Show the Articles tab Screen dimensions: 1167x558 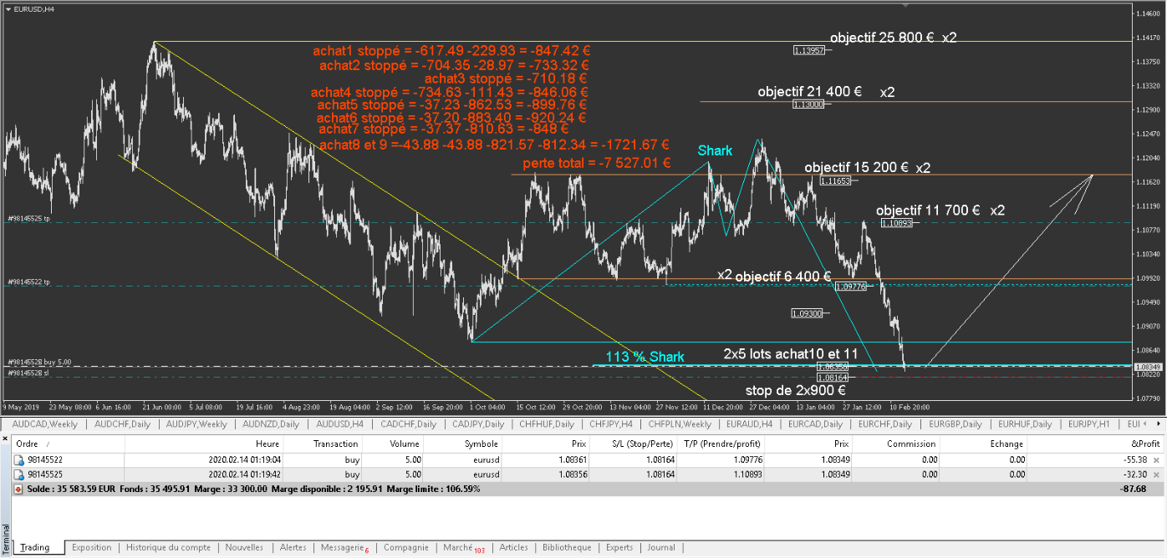click(x=513, y=547)
